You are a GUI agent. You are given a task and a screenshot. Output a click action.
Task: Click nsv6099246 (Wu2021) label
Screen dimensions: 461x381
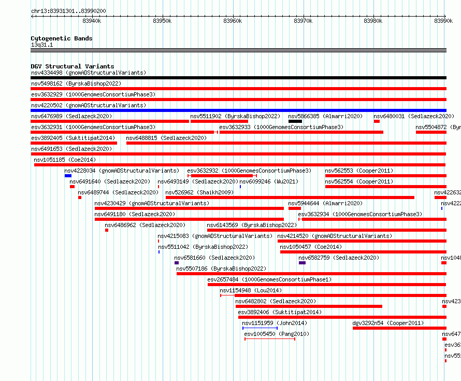(x=269, y=181)
